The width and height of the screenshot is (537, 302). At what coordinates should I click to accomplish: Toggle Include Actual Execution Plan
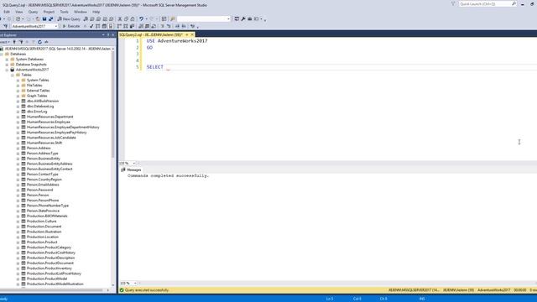click(x=119, y=26)
